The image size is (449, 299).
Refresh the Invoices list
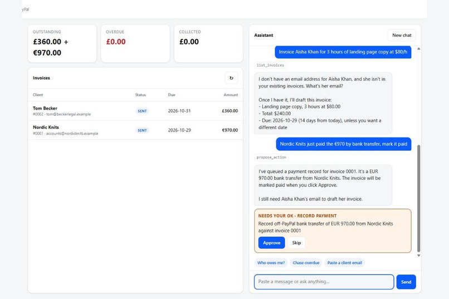coord(231,78)
